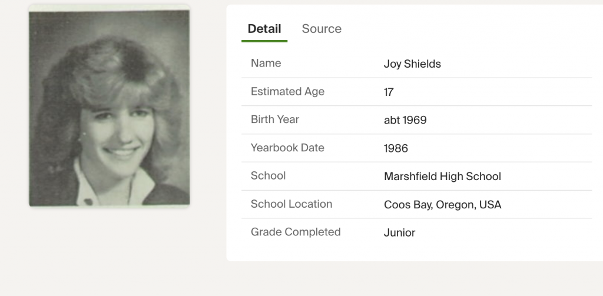The height and width of the screenshot is (296, 603).
Task: Click the "Yearbook Date" field label
Action: click(287, 148)
